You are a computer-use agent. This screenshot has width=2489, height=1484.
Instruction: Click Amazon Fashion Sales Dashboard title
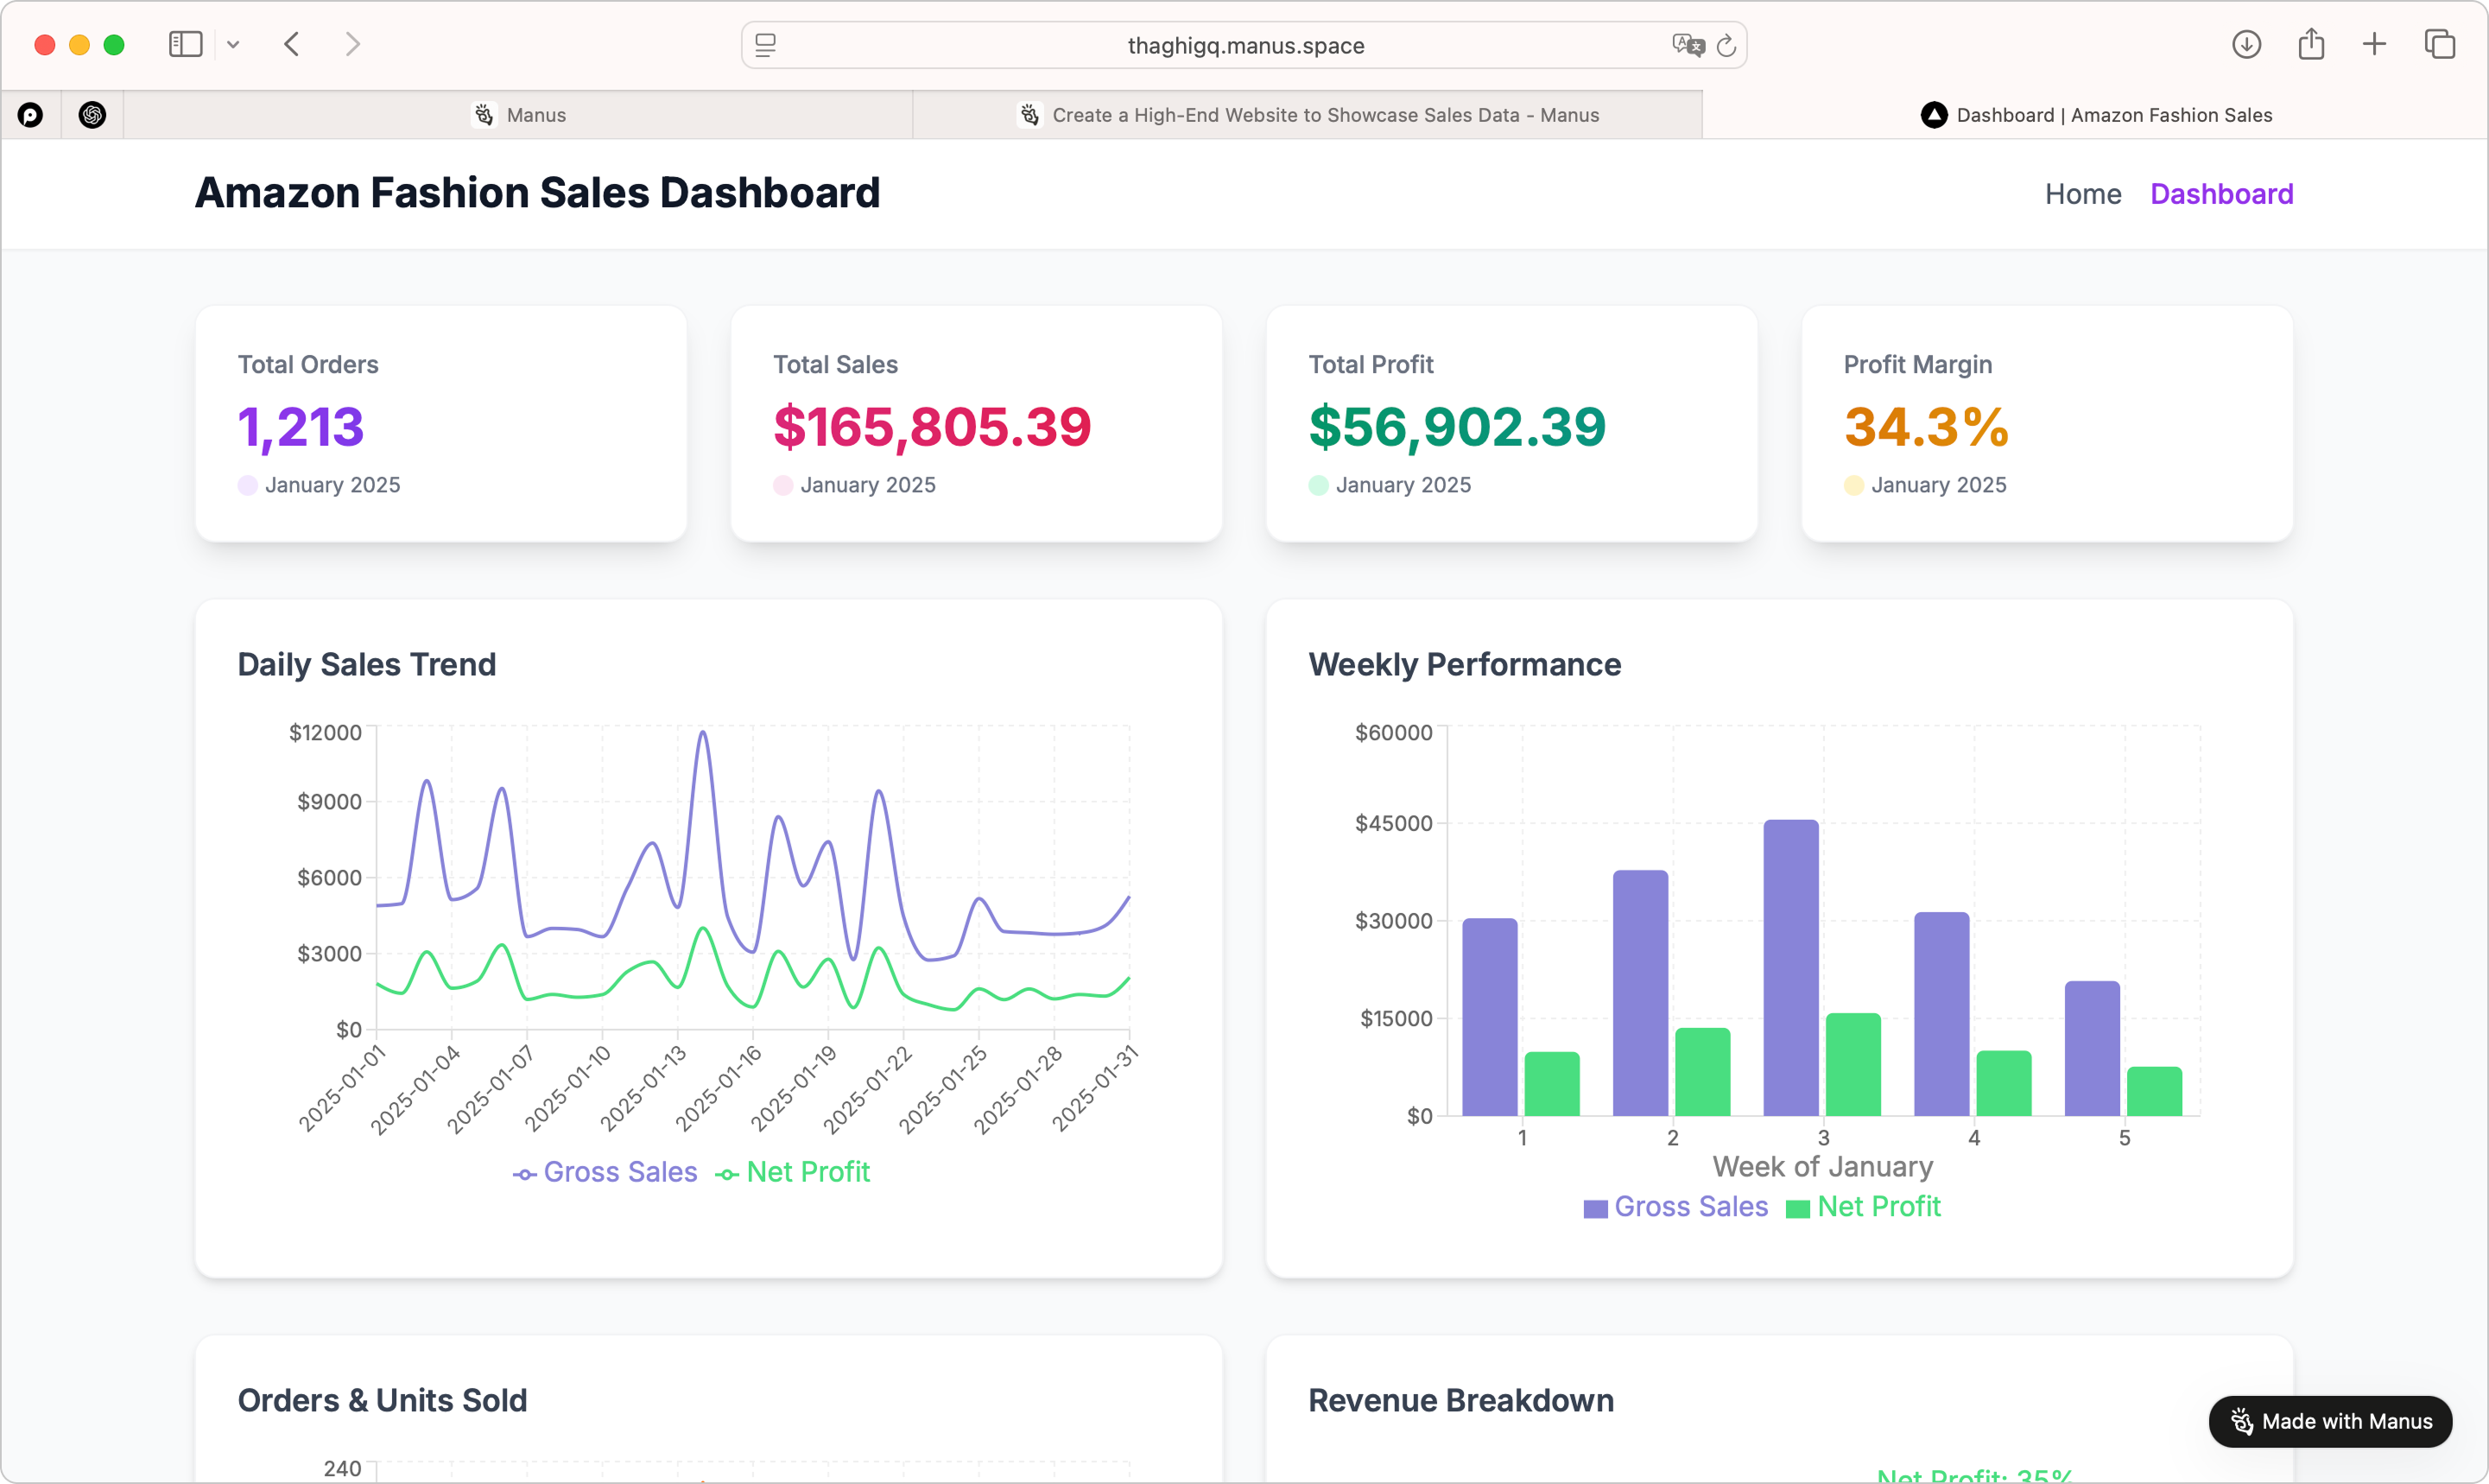(538, 193)
